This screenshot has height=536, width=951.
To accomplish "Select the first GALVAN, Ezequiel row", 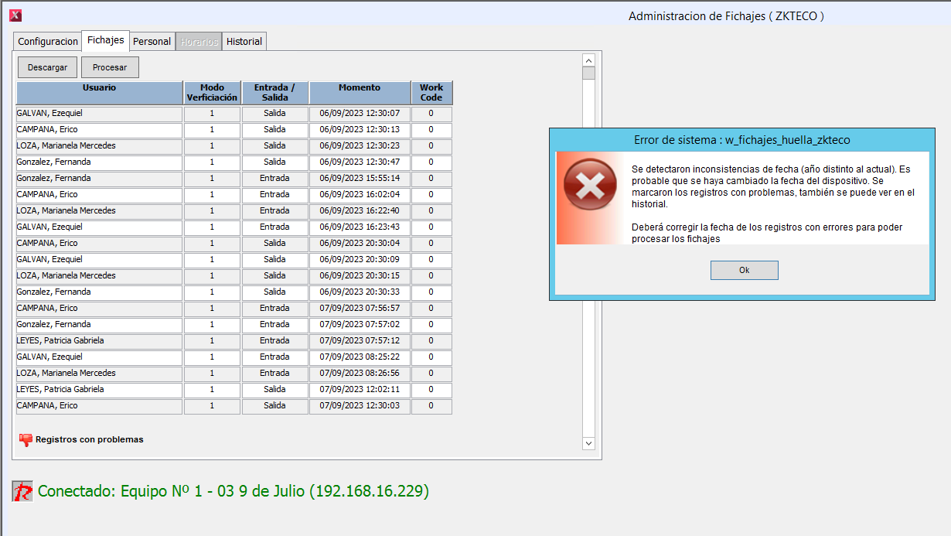I will pyautogui.click(x=99, y=114).
